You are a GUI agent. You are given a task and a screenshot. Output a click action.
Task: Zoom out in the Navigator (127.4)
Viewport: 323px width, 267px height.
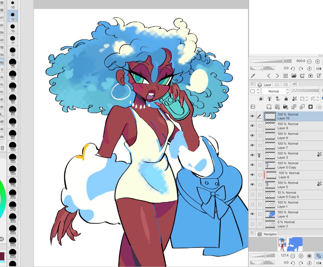[x=293, y=256]
